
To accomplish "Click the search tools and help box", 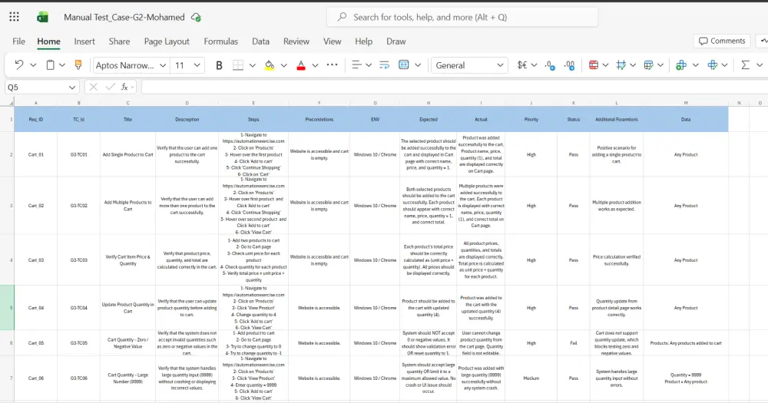I will tap(462, 17).
